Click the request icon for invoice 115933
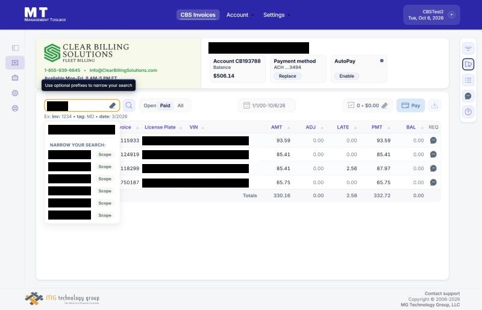The height and width of the screenshot is (310, 482). 433,141
